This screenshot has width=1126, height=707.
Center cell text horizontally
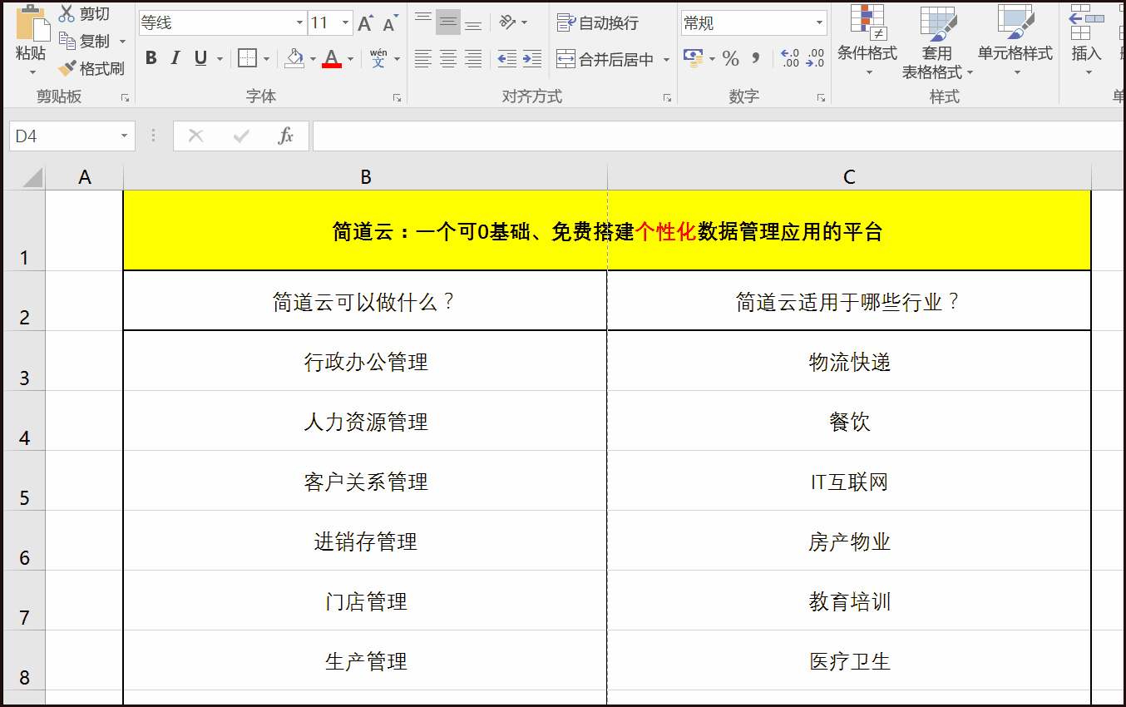tap(448, 58)
